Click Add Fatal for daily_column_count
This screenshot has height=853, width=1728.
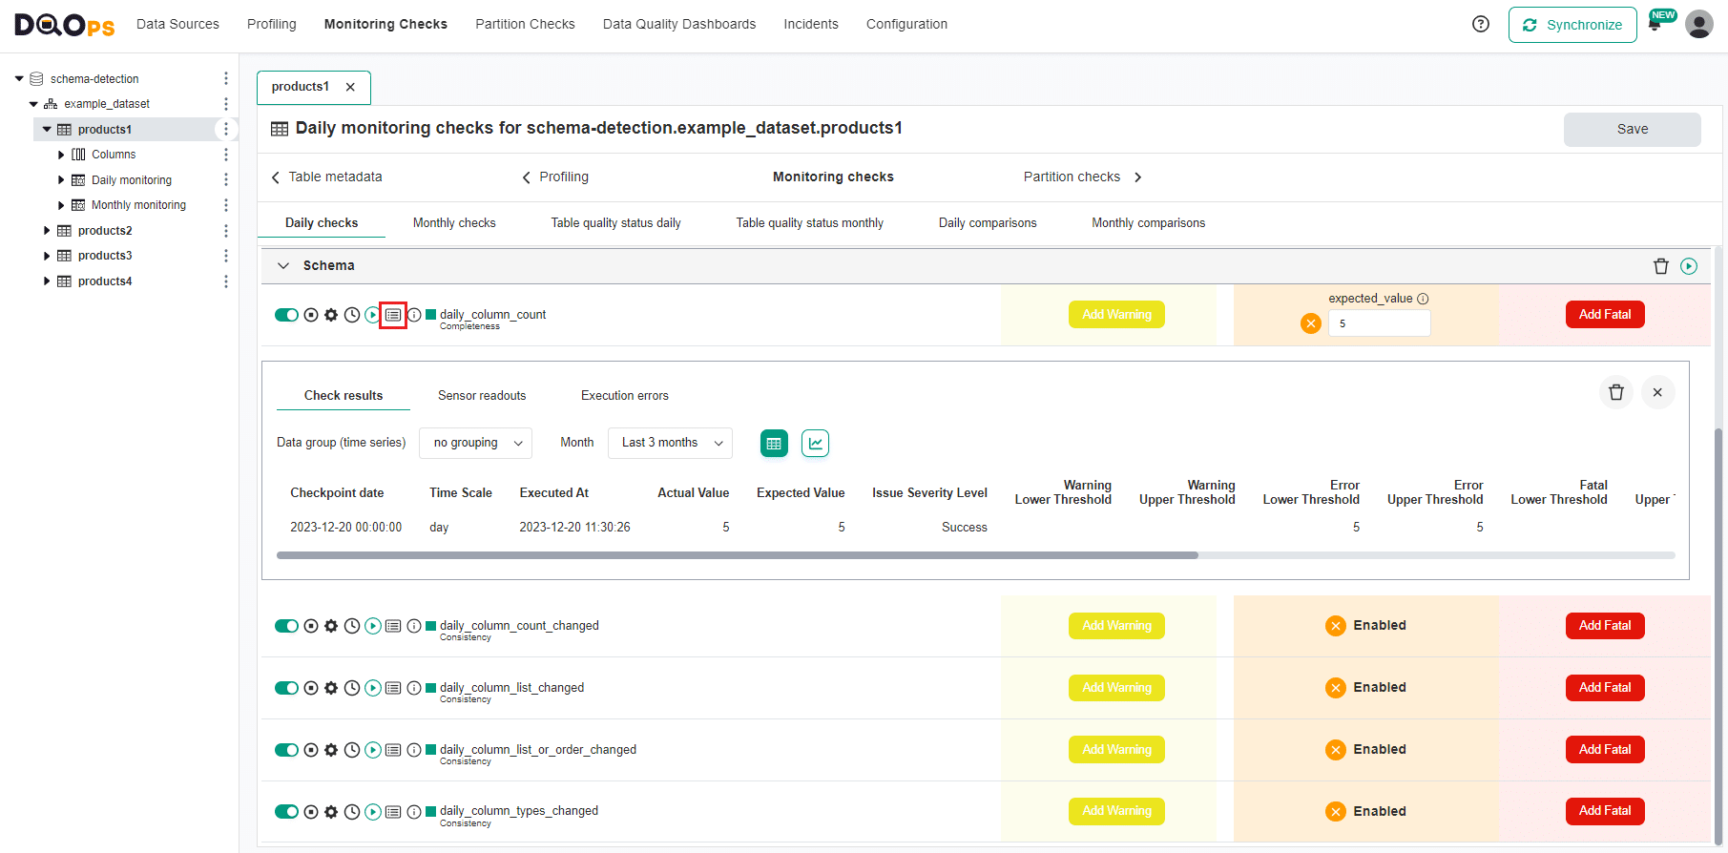(1604, 315)
